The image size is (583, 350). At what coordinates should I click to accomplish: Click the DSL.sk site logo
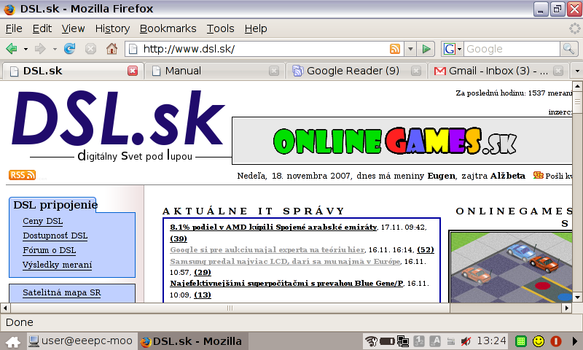point(118,125)
